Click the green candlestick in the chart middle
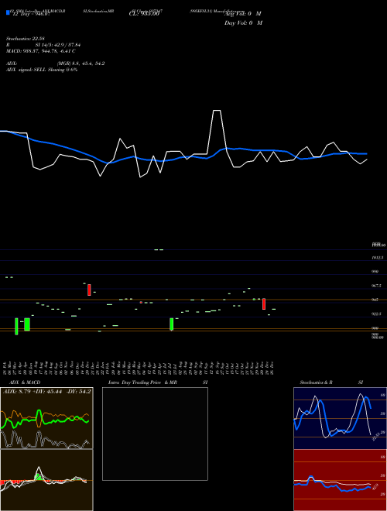387x511 pixels. 171,324
